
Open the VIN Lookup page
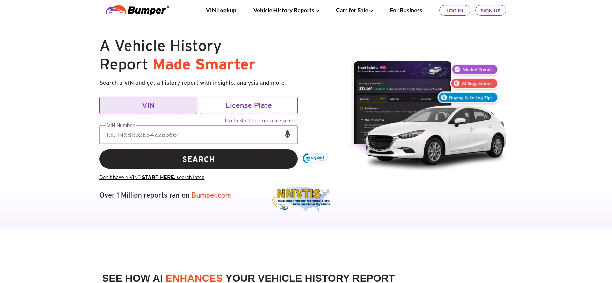coord(221,11)
